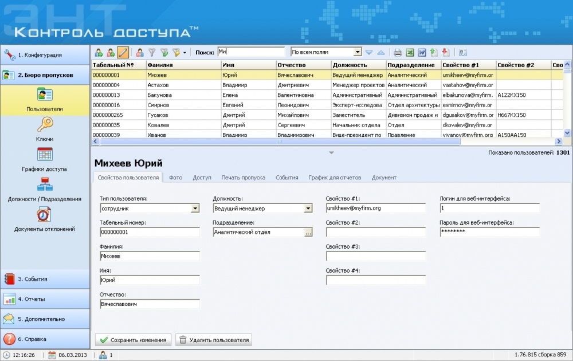Export list using the Excel icon
573x361 pixels.
(410, 53)
